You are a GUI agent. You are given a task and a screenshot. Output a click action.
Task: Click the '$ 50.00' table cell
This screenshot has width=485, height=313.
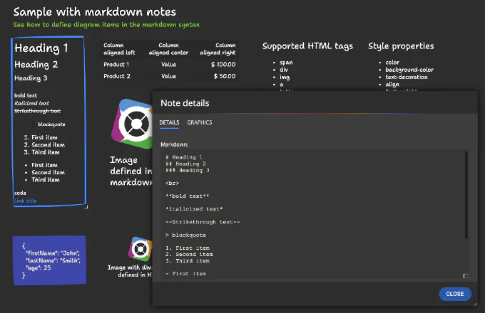coord(225,76)
